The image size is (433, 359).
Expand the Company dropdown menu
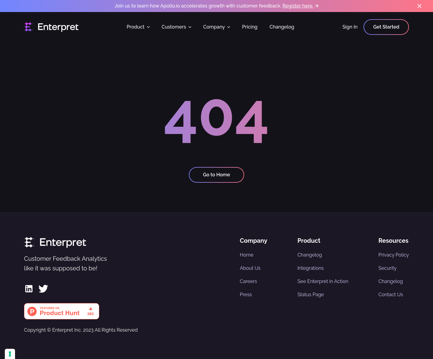(217, 27)
